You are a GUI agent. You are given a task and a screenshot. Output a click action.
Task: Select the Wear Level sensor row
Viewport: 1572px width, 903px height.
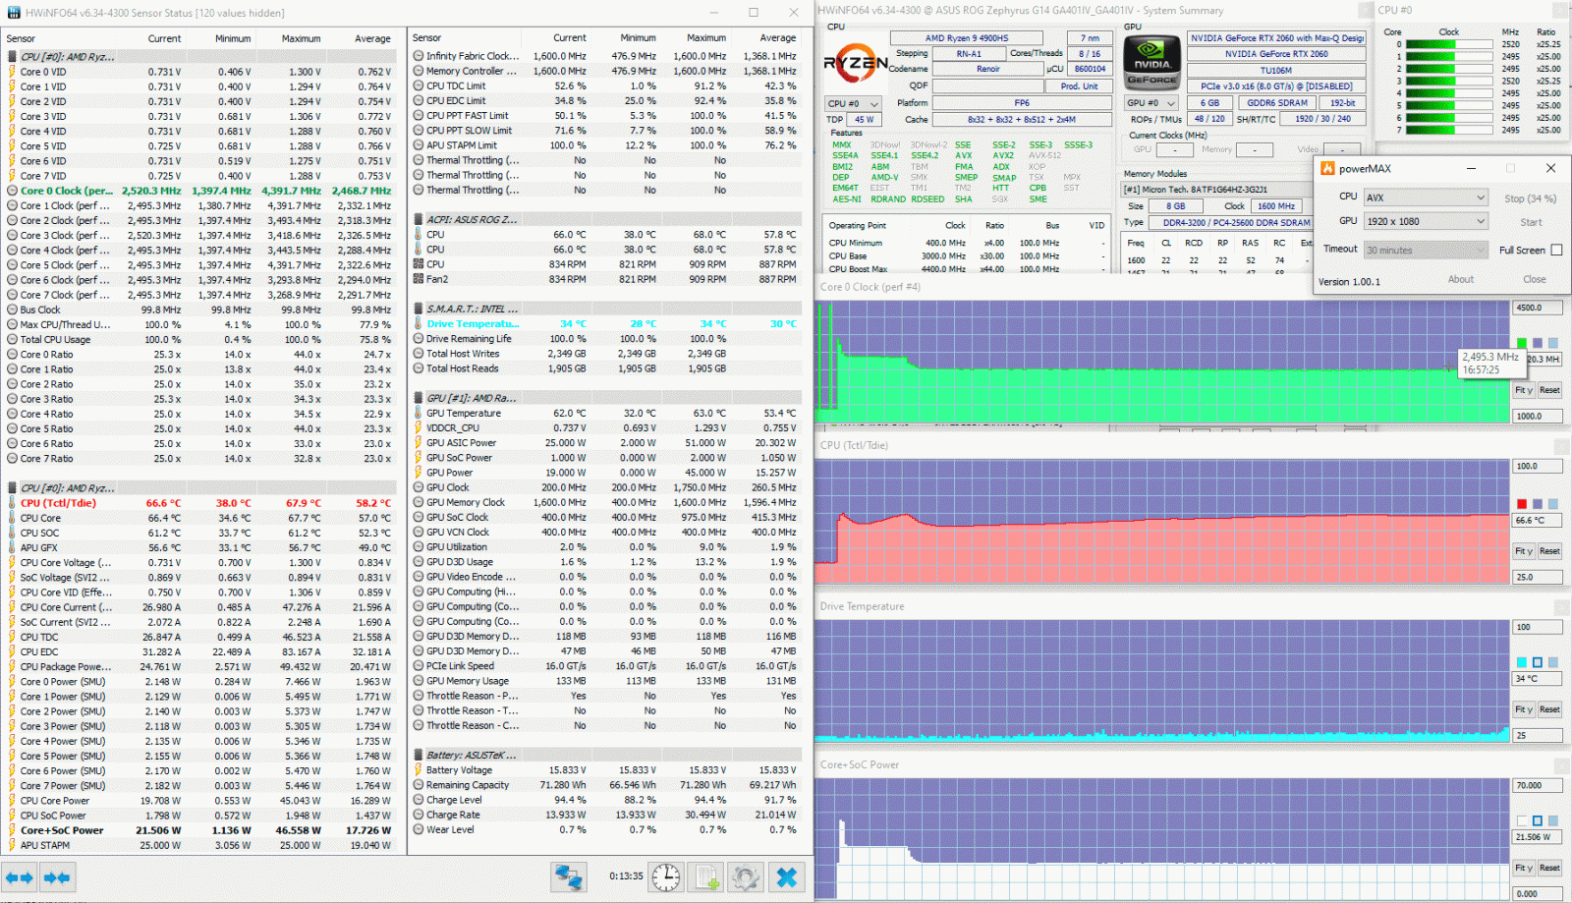[609, 829]
